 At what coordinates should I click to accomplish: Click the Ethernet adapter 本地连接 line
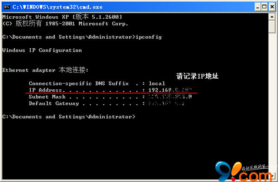click(x=45, y=70)
